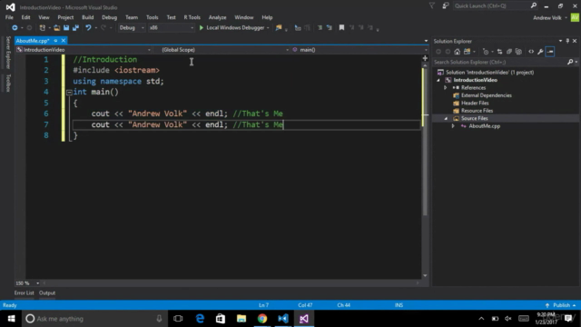The width and height of the screenshot is (581, 327).
Task: Click the Pending Changes Filter icon
Action: [x=486, y=52]
